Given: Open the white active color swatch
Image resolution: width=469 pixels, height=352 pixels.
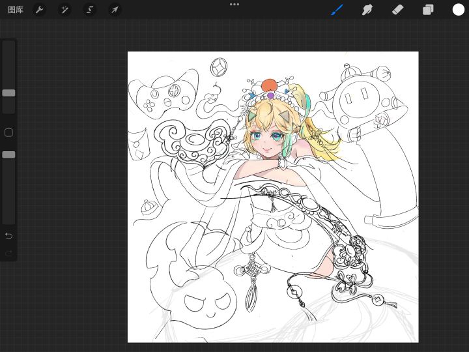Looking at the screenshot, I should (x=459, y=10).
